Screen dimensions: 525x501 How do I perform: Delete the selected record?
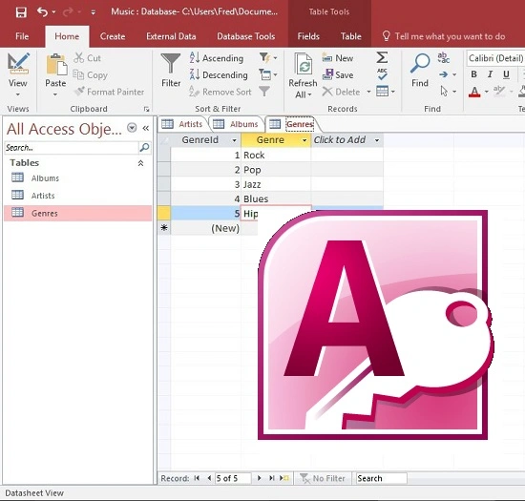[341, 92]
